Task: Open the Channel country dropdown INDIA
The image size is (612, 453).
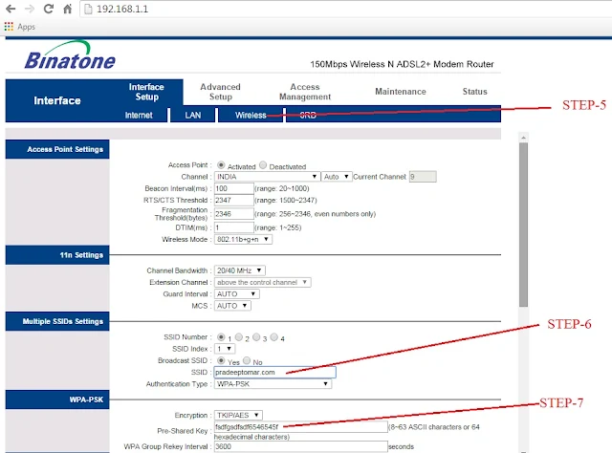Action: point(267,177)
